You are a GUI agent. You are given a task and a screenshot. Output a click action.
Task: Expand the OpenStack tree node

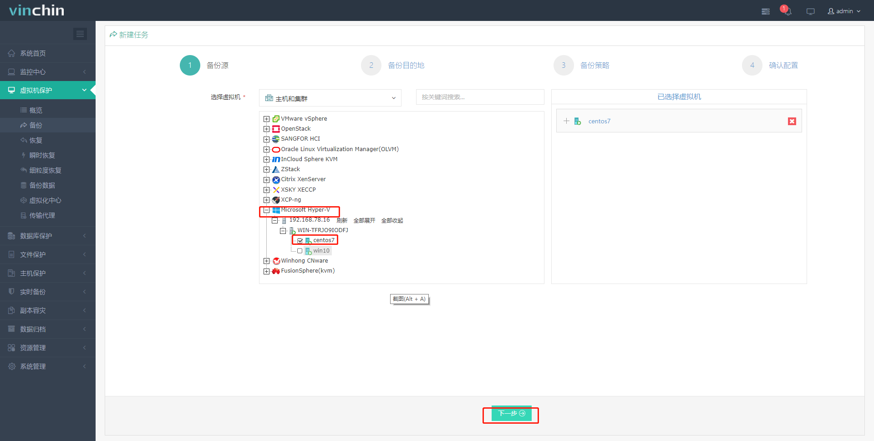[x=266, y=129]
